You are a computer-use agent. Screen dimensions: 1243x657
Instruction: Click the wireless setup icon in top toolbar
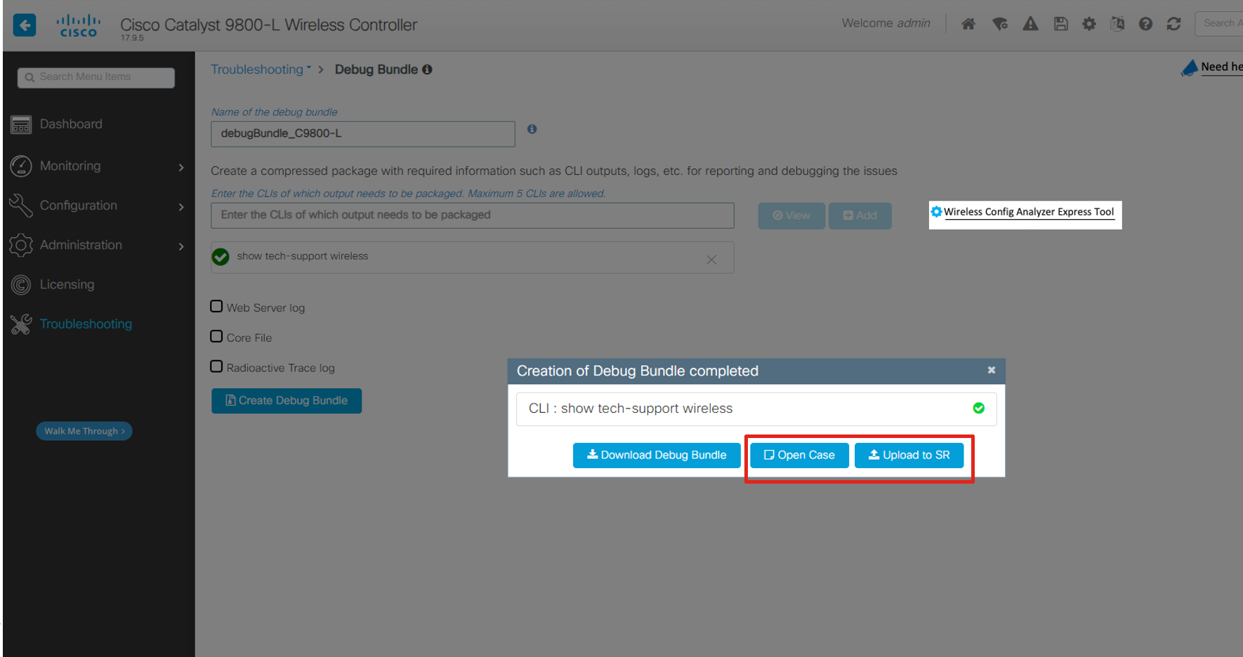(1000, 24)
